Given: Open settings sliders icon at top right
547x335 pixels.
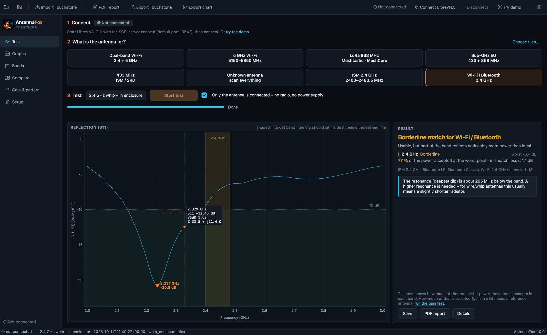Looking at the screenshot, I should (x=539, y=7).
